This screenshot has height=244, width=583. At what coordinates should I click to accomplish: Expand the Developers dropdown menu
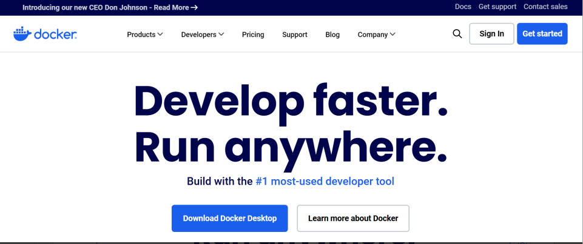coord(203,35)
